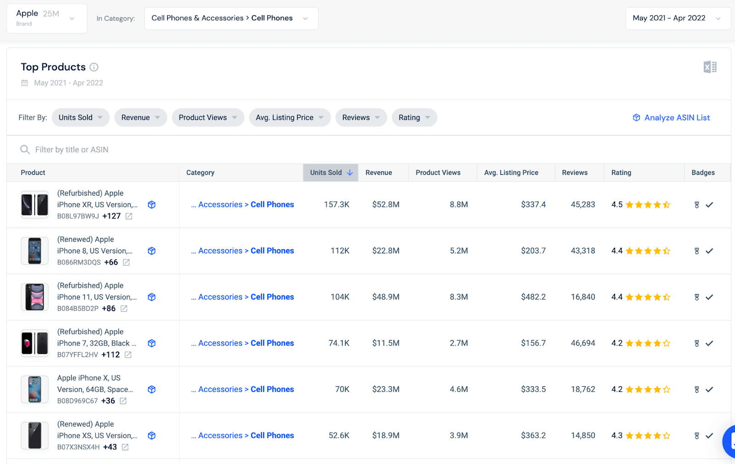Export Top Products to Excel
The height and width of the screenshot is (464, 735).
coord(709,67)
